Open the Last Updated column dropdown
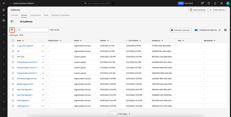The height and width of the screenshot is (117, 231). [140, 41]
